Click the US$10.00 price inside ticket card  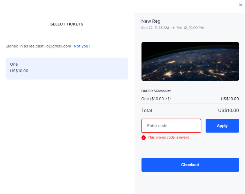(x=19, y=71)
